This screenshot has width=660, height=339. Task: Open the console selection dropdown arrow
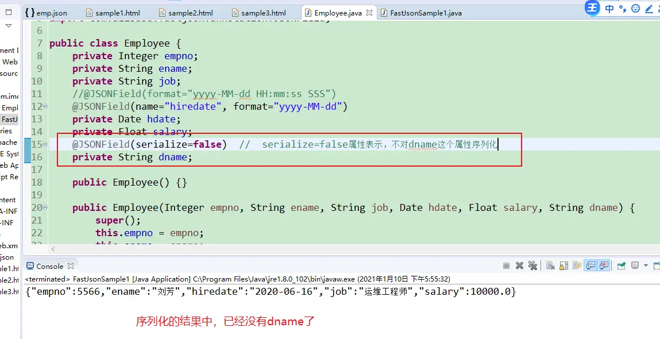646,266
